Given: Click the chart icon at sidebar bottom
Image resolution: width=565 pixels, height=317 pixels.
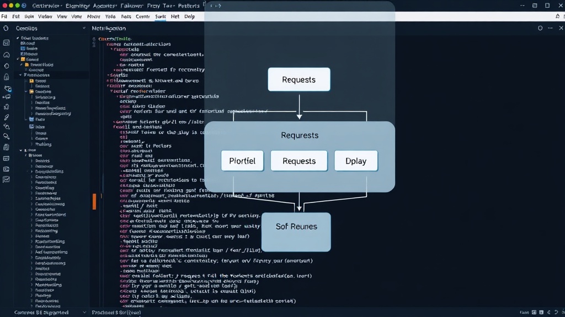Looking at the screenshot, I should (6, 179).
